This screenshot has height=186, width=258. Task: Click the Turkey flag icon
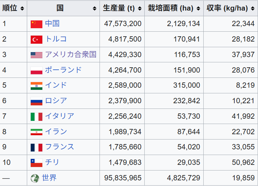tap(36, 39)
